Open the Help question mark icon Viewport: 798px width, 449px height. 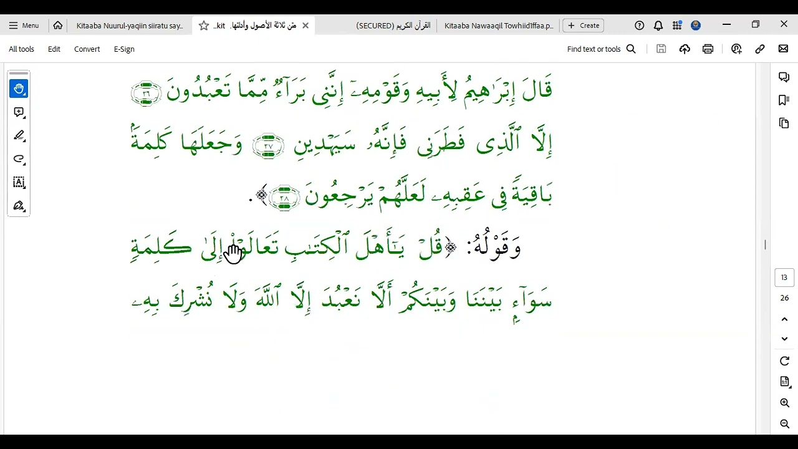tap(639, 26)
